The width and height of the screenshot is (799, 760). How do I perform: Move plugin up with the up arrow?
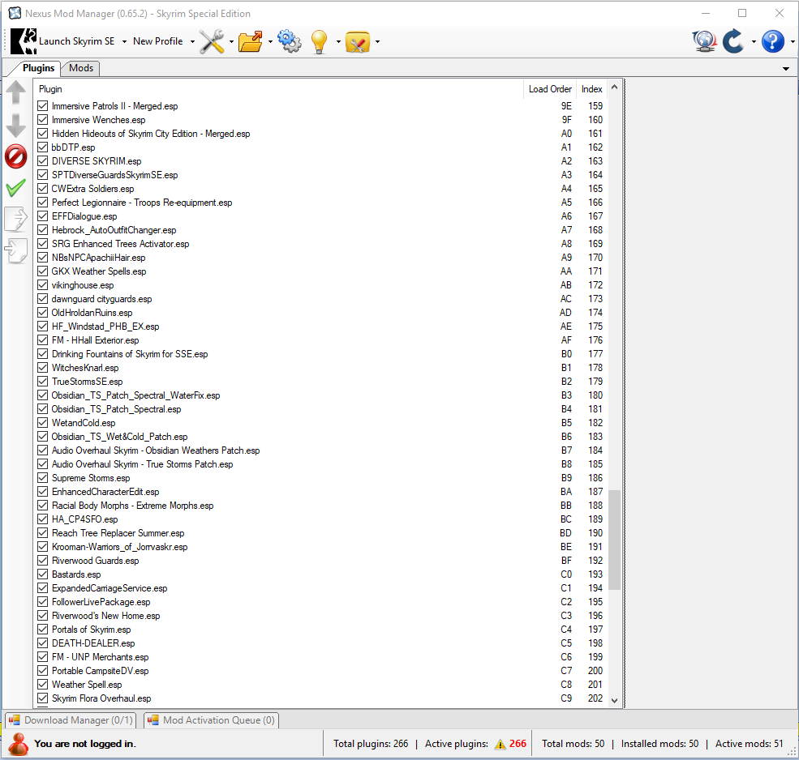[15, 92]
